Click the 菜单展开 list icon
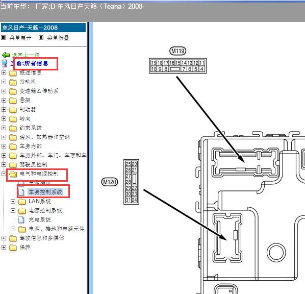This screenshot has height=294, width=305. 3,37
